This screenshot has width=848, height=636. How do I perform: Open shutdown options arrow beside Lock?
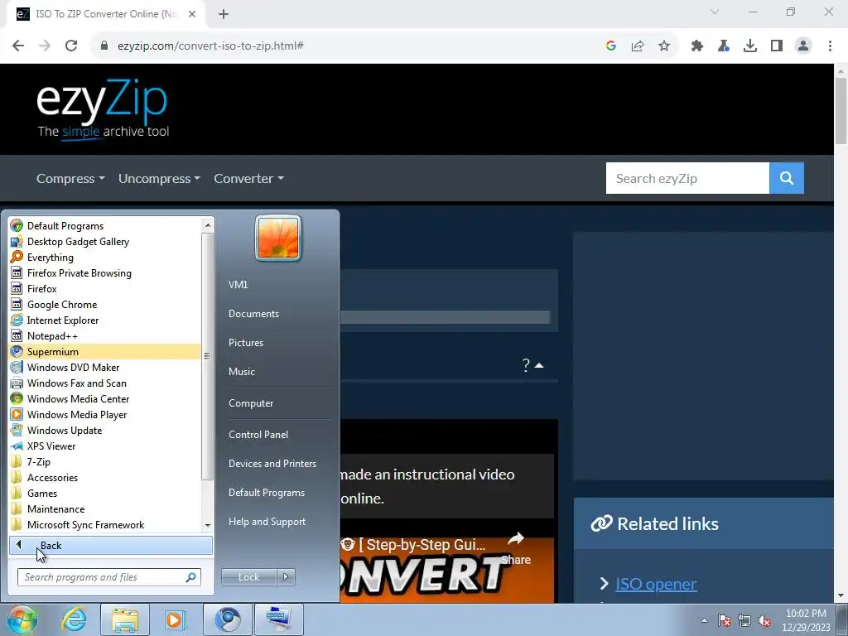point(286,577)
